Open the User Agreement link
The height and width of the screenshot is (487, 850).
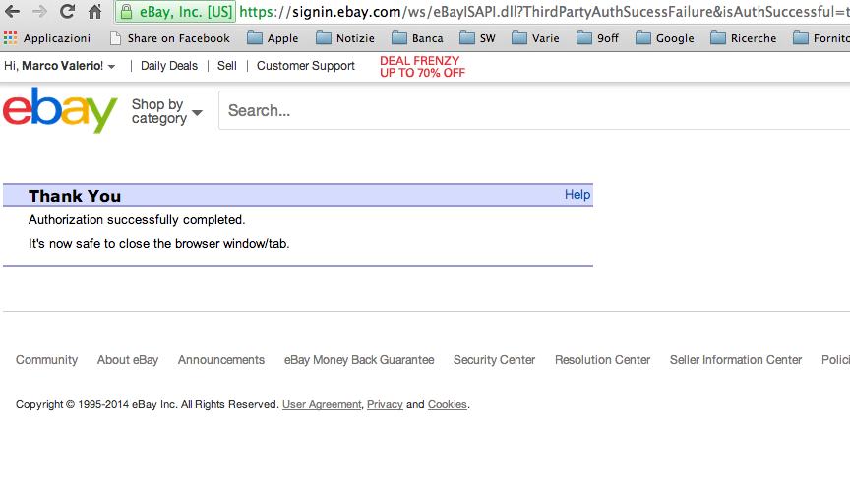(322, 404)
